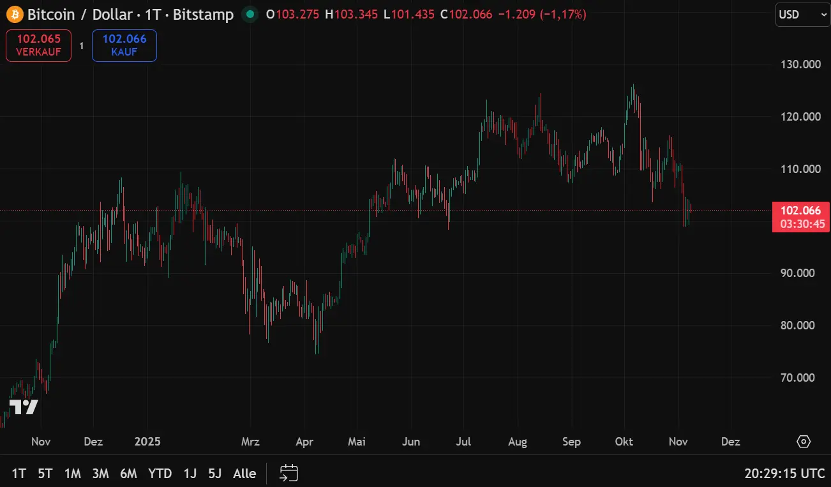The width and height of the screenshot is (831, 487).
Task: Click the TradingView logo
Action: coord(24,407)
